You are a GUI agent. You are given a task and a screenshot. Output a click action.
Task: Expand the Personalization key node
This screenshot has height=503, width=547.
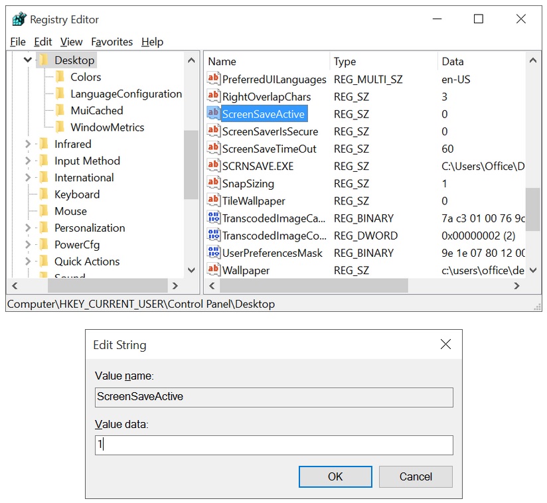[27, 228]
